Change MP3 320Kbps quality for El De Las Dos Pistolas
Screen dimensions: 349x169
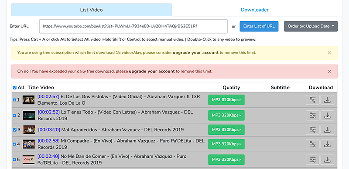coord(226,100)
